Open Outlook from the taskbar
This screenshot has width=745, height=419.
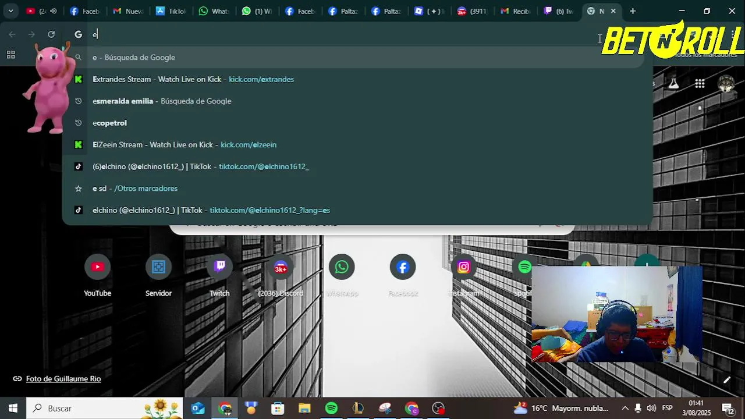tap(198, 408)
